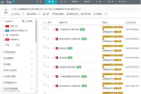
Task: Click the left filter panel scrollbar
Action: tap(36, 31)
